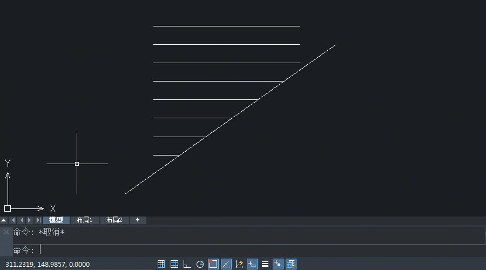Toggle grid display in the status bar

pos(174,264)
